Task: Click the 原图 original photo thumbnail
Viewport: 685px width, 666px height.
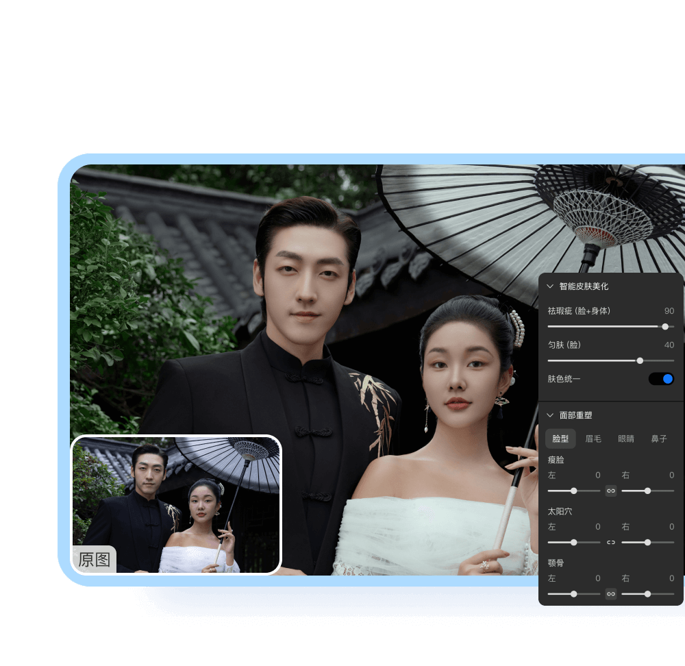Action: tap(176, 504)
